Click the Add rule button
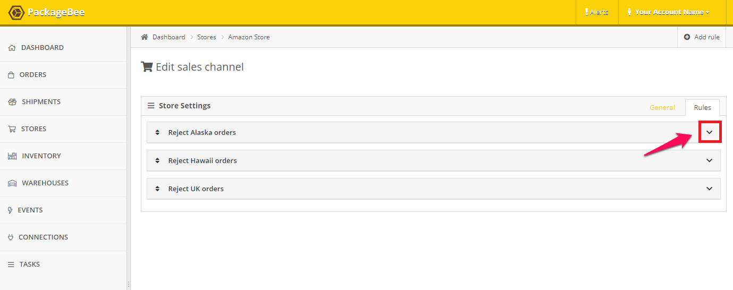The width and height of the screenshot is (733, 290). (x=702, y=37)
